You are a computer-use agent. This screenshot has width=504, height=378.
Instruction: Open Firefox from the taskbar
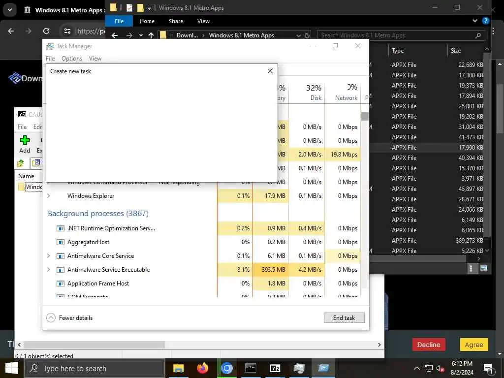tap(202, 368)
